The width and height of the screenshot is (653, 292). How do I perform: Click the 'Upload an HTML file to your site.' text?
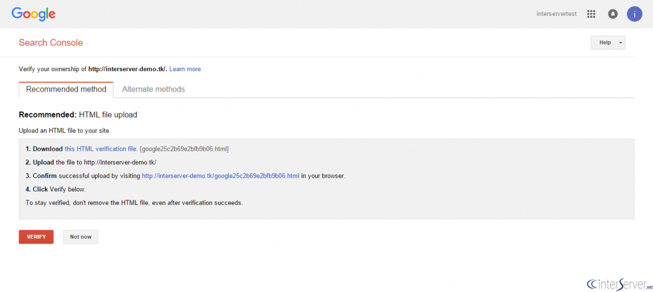click(x=64, y=131)
